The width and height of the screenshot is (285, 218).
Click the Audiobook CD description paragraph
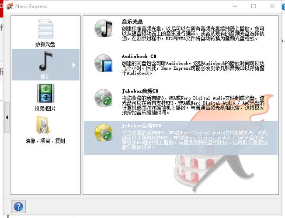click(x=193, y=68)
